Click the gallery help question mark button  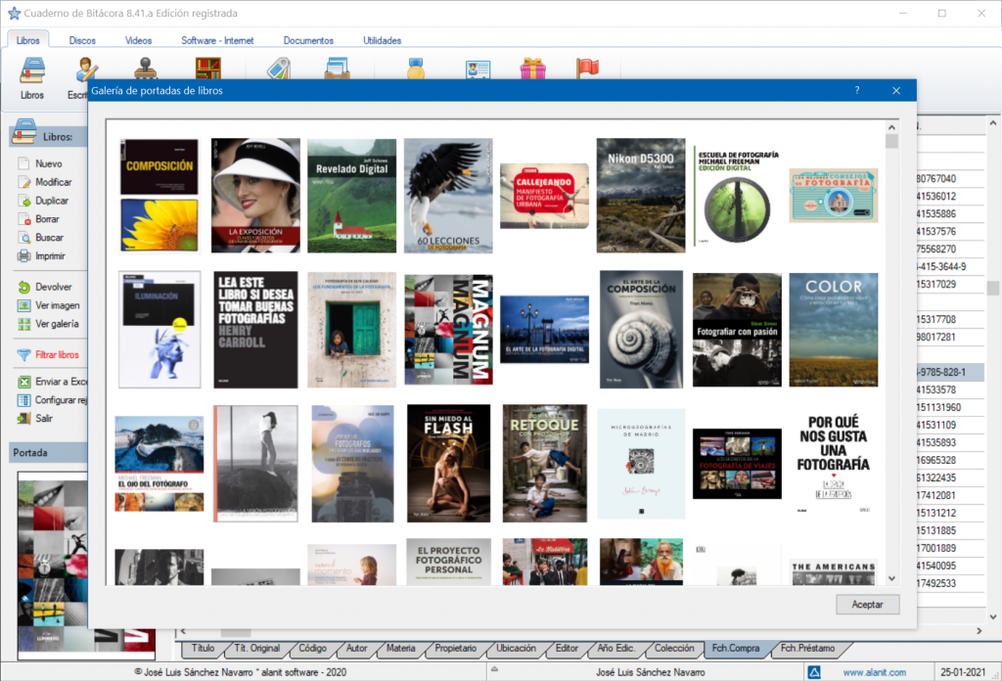click(857, 90)
